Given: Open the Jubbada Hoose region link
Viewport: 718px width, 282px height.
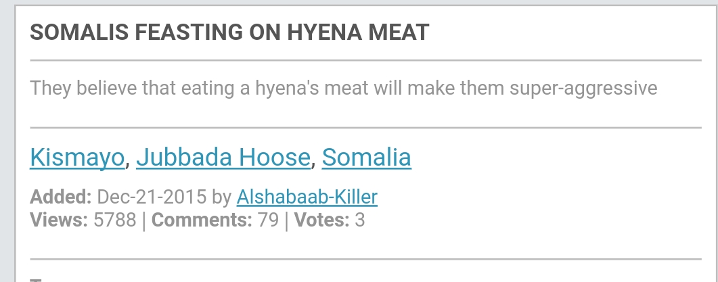Looking at the screenshot, I should [223, 157].
